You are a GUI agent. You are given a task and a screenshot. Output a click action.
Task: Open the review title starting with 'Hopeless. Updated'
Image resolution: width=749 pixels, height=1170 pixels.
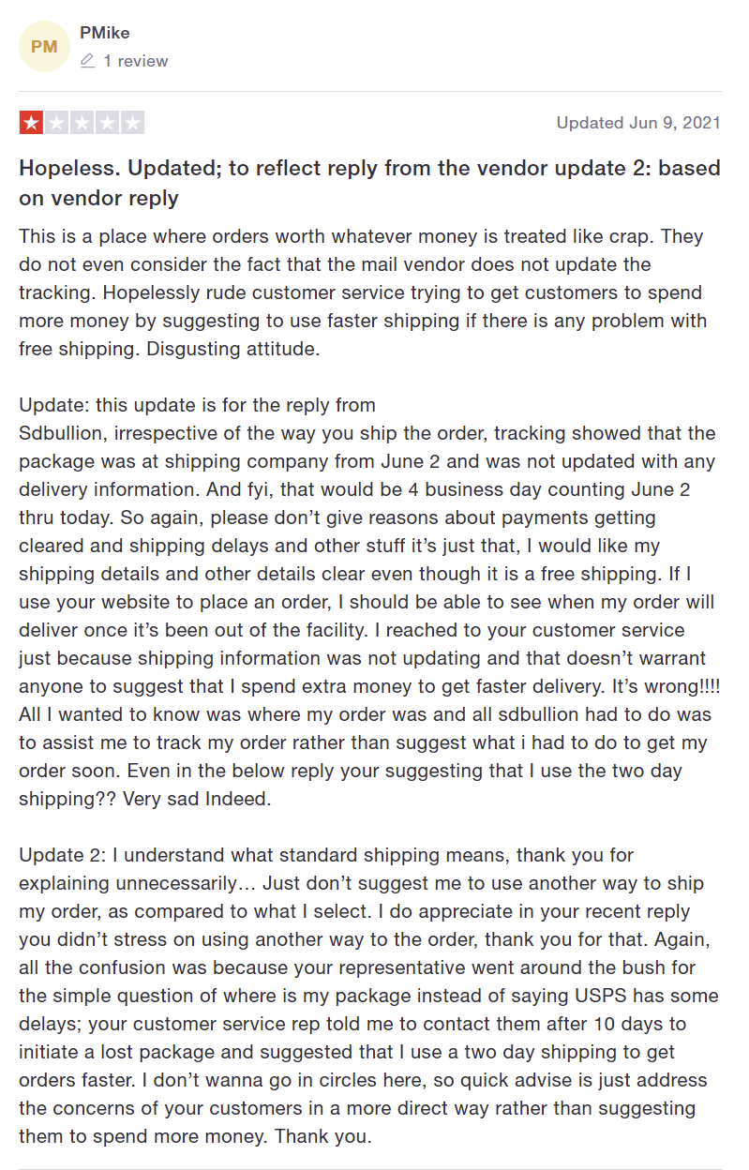click(x=369, y=184)
